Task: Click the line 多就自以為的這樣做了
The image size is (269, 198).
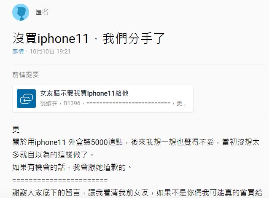Action: pyautogui.click(x=53, y=155)
